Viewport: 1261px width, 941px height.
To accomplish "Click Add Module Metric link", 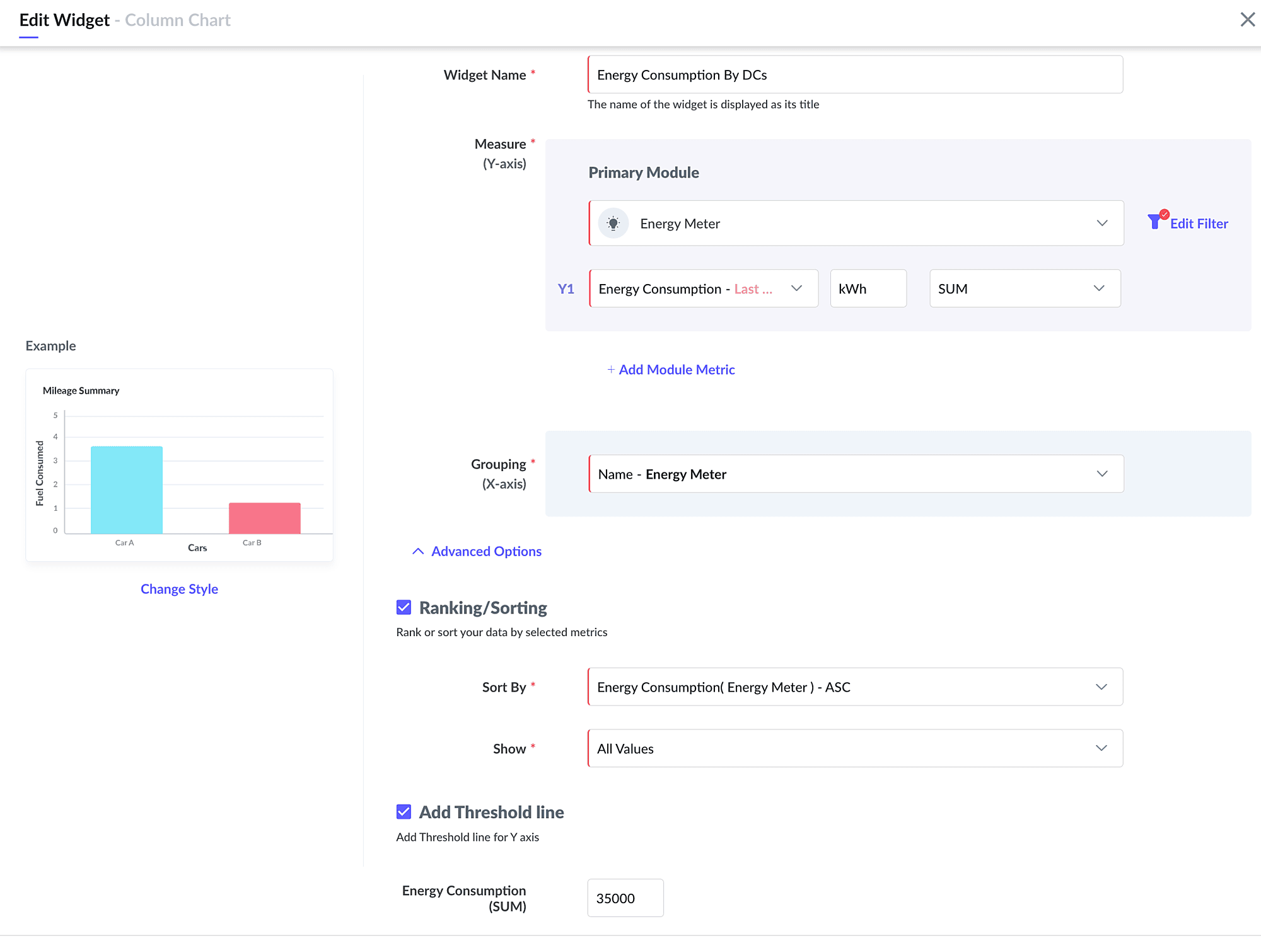I will pyautogui.click(x=676, y=370).
